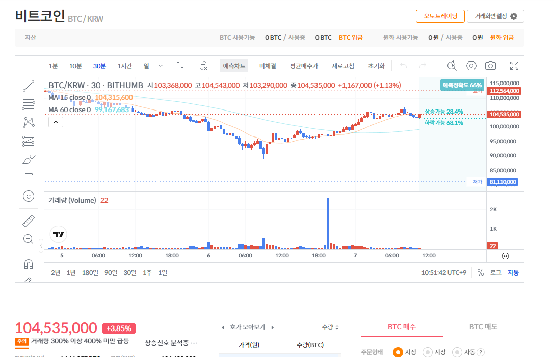Select the 10분 interval
Viewport: 554px width, 357px height.
click(75, 66)
